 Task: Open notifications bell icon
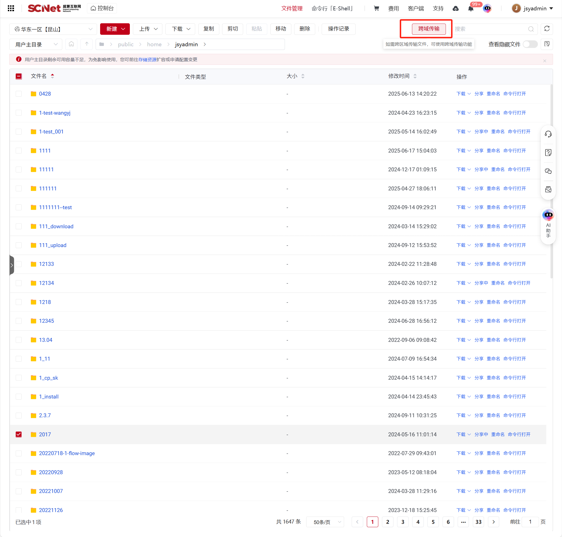[x=470, y=9]
